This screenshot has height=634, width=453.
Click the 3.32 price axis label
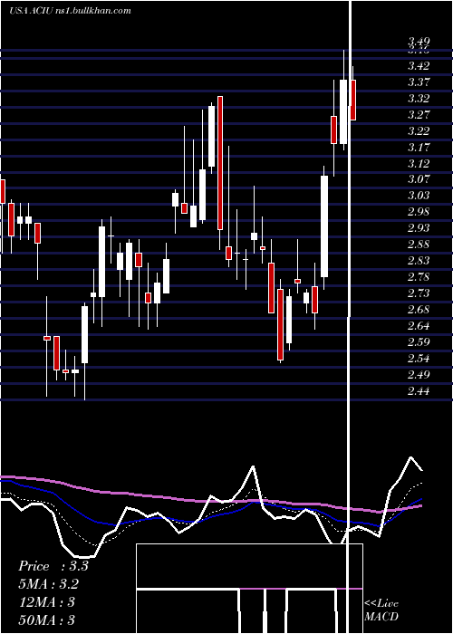419,98
